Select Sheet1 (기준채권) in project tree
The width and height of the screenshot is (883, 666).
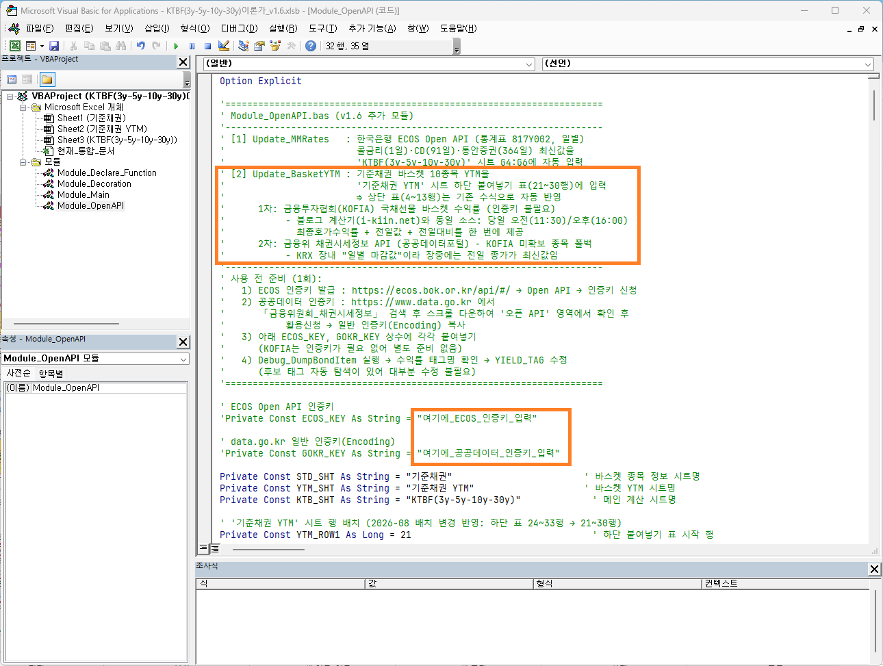[91, 118]
